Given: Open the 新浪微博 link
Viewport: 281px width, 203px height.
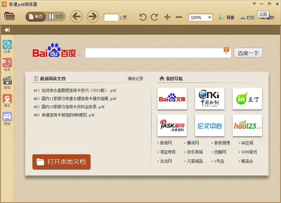Looking at the screenshot, I should pos(222,143).
